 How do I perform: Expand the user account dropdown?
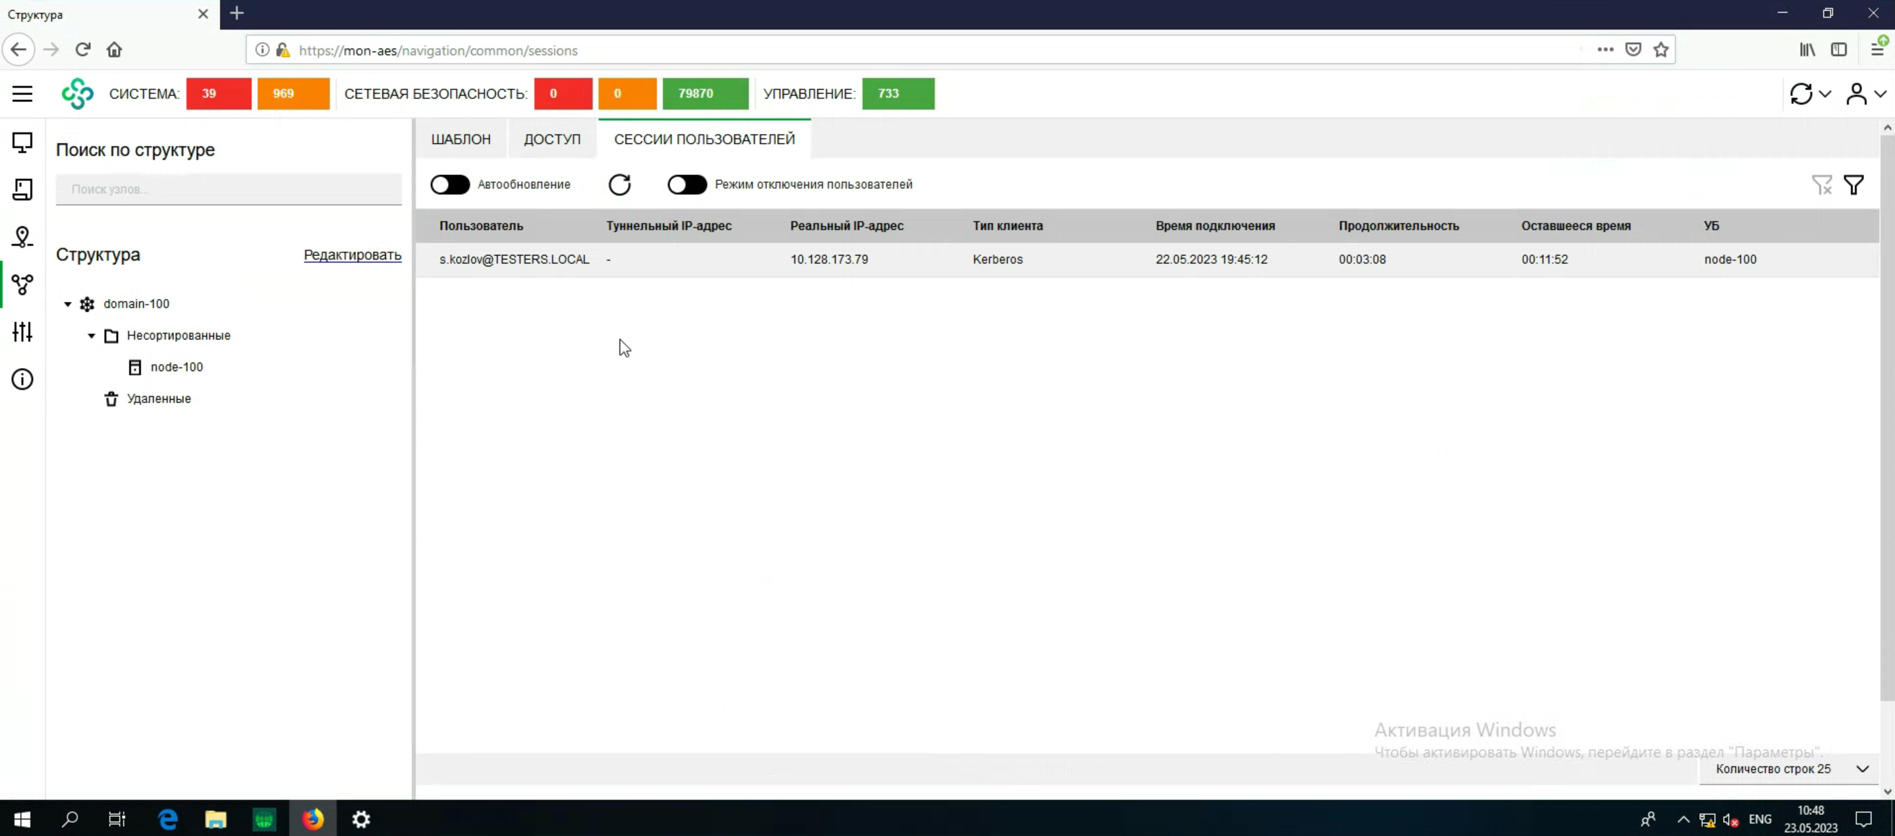click(x=1865, y=94)
